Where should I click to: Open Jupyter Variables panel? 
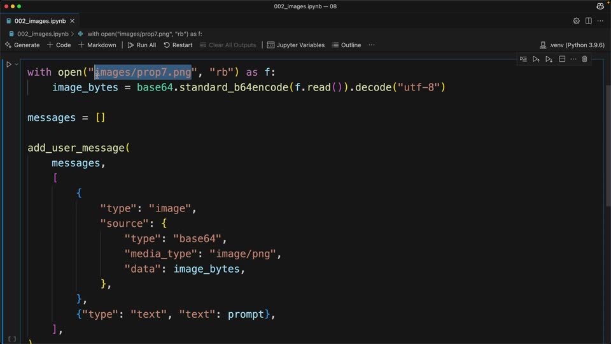pyautogui.click(x=296, y=45)
